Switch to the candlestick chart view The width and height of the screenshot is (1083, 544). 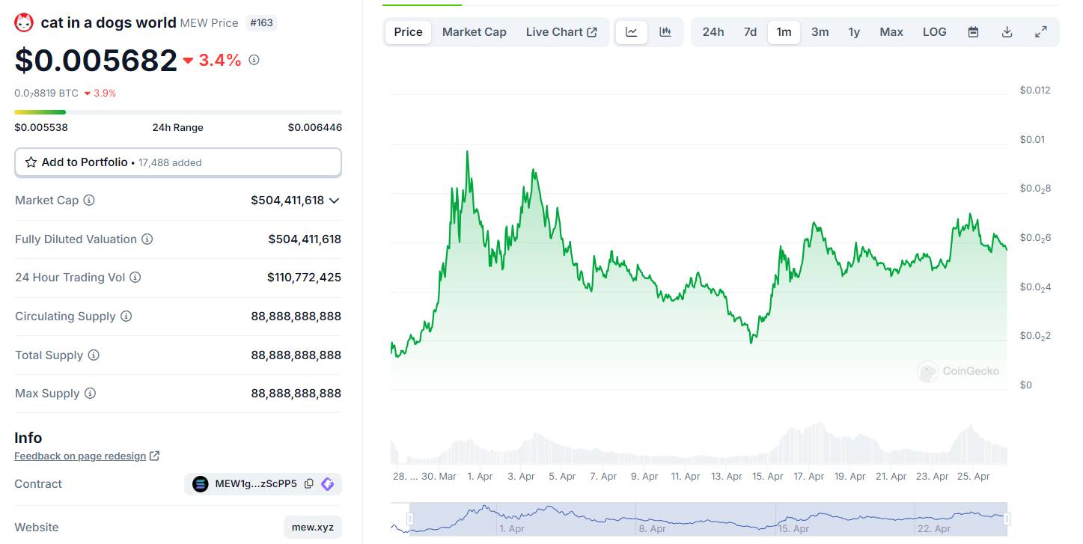click(665, 32)
